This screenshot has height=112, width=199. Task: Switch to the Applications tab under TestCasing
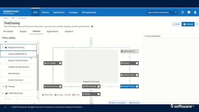(52, 31)
